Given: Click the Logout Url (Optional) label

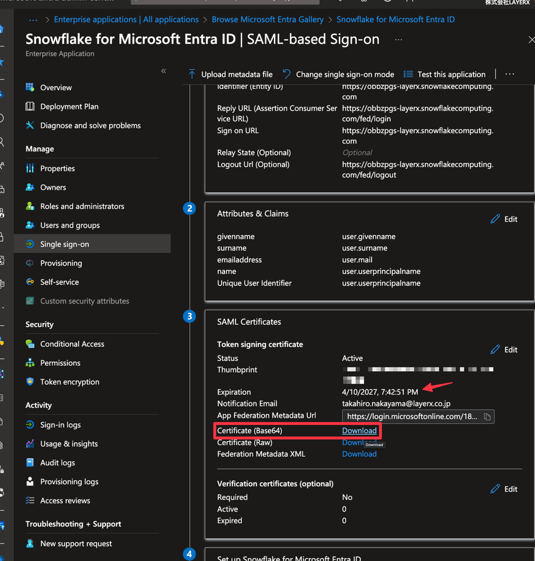Looking at the screenshot, I should (253, 164).
